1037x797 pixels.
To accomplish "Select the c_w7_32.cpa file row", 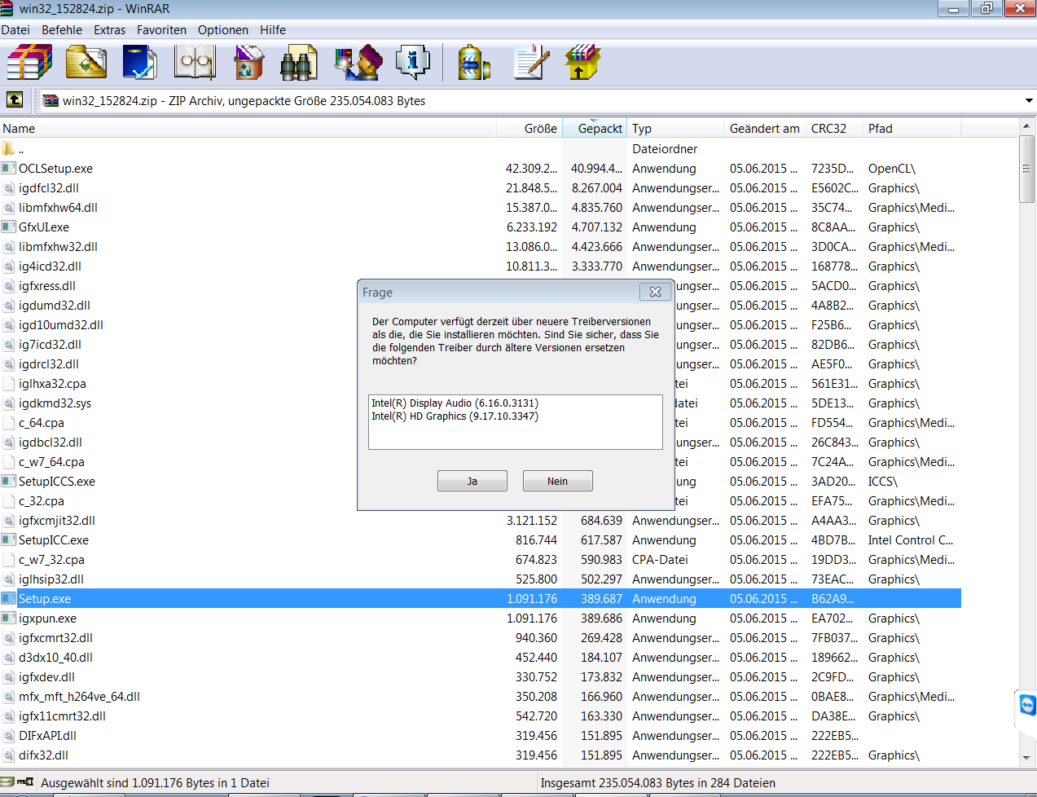I will (481, 560).
